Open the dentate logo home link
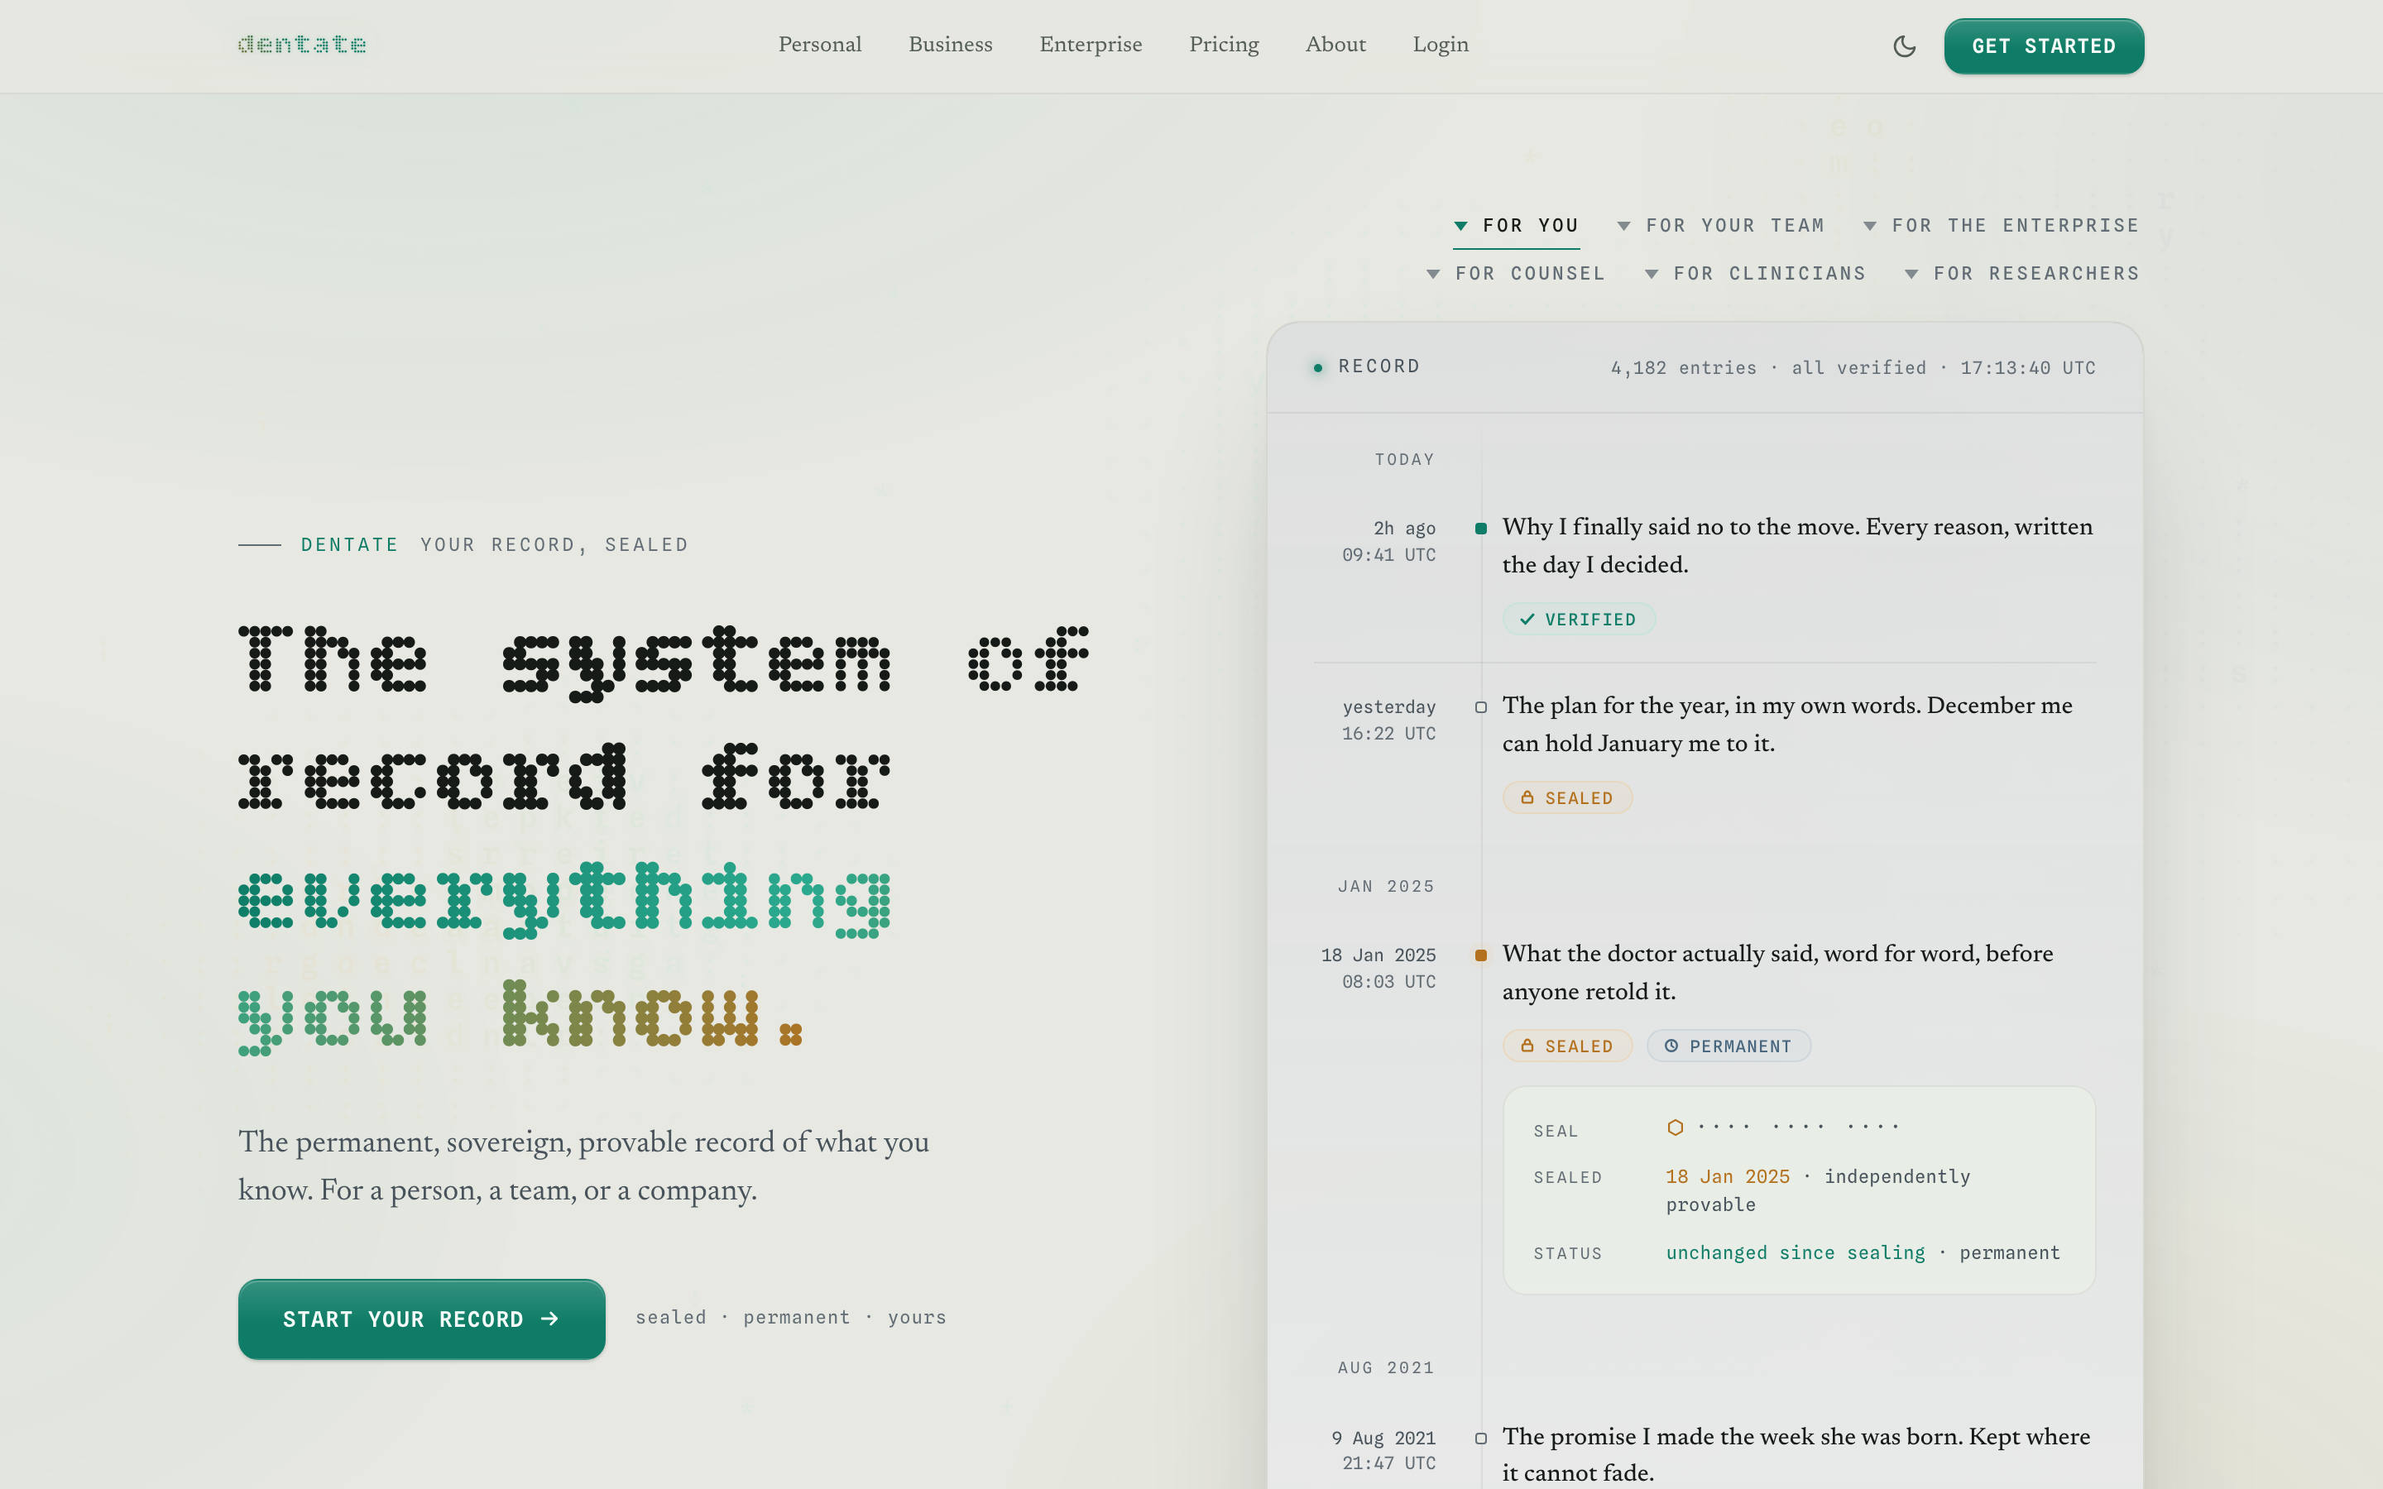 [x=302, y=45]
